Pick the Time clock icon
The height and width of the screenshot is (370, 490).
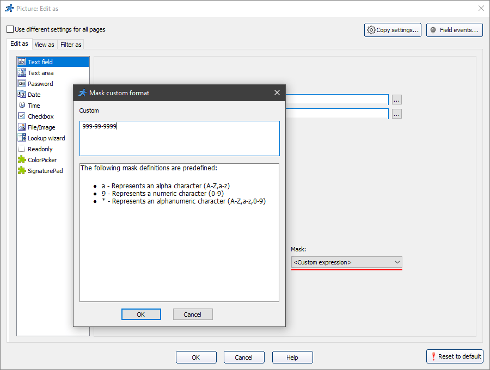coord(22,105)
